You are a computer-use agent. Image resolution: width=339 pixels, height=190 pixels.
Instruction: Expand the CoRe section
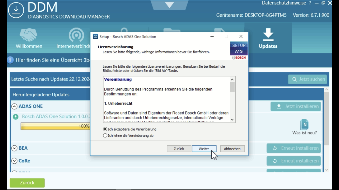14,161
